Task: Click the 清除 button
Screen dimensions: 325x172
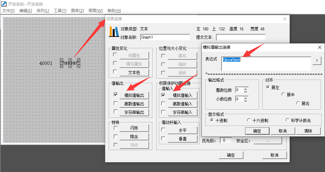Action: click(x=308, y=131)
